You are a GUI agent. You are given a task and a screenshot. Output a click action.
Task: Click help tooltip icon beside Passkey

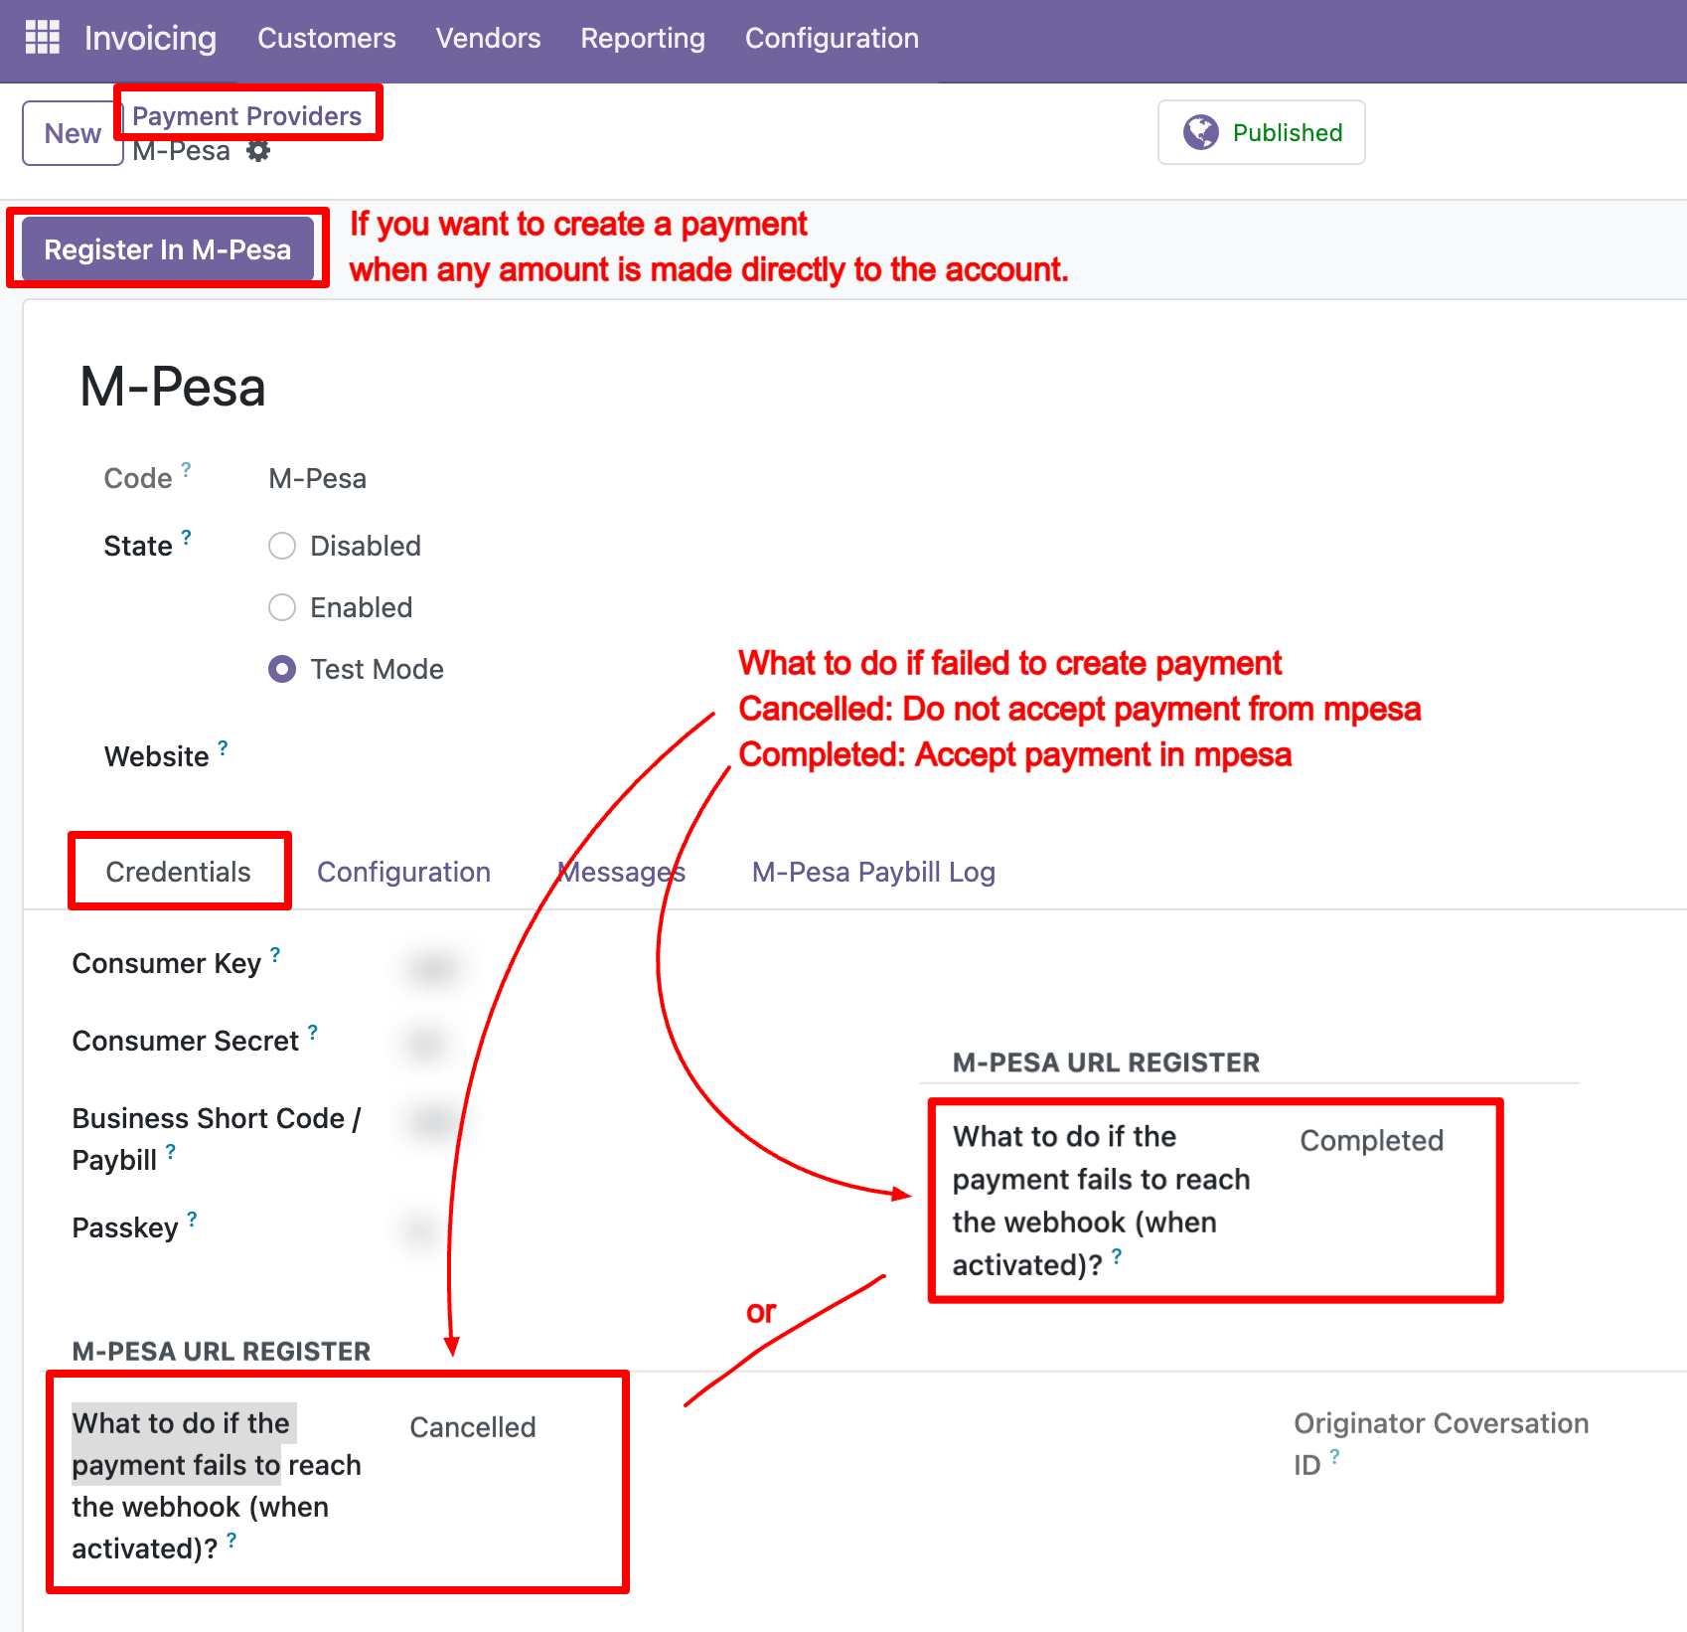pos(192,1219)
